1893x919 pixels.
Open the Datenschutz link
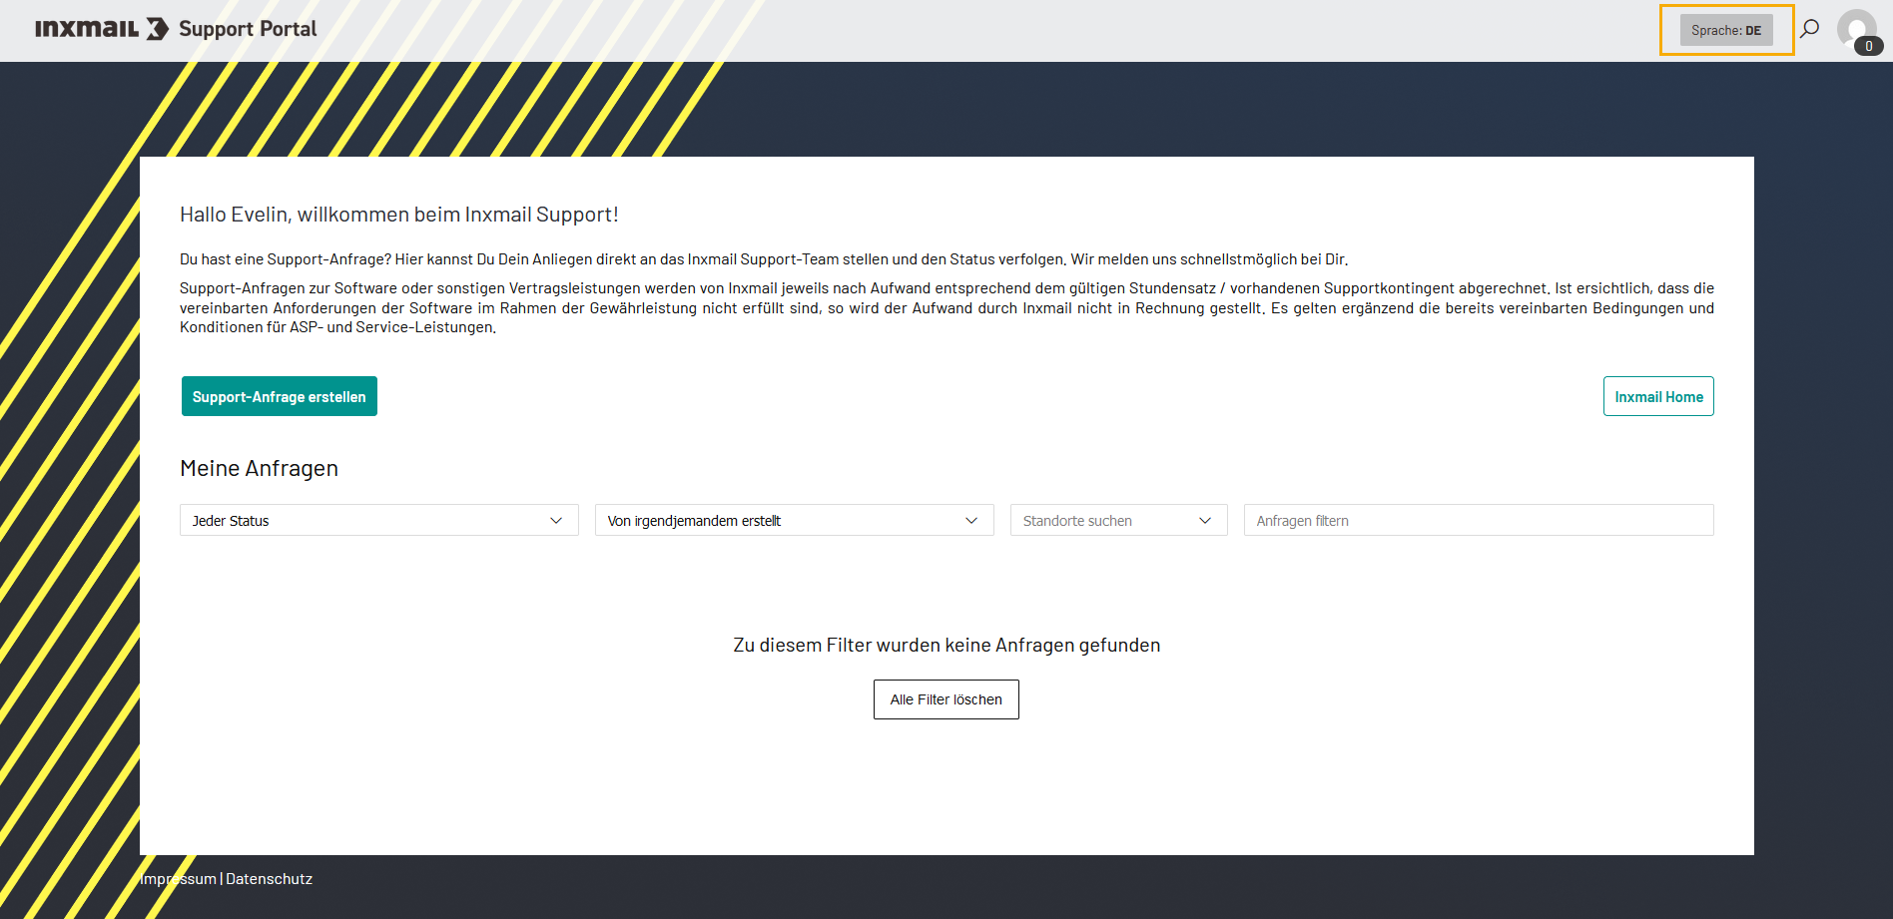(270, 879)
